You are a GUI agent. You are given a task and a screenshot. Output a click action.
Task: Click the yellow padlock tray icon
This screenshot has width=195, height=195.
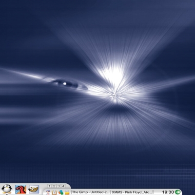coord(67,193)
